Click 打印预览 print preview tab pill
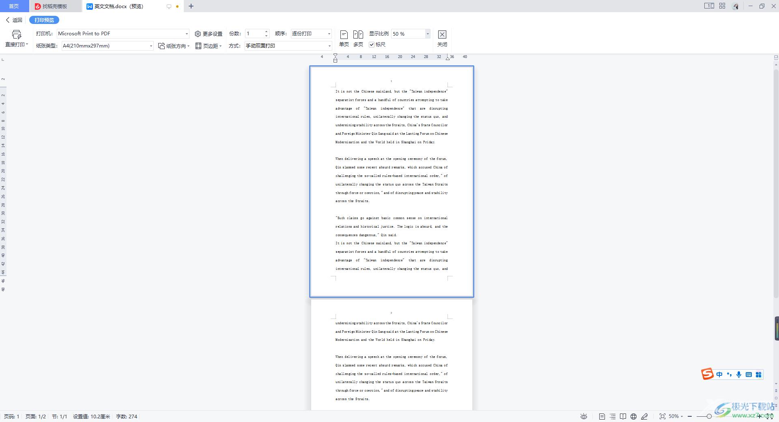The height and width of the screenshot is (422, 779). 44,20
